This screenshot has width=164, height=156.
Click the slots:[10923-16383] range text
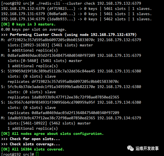(x=28, y=45)
